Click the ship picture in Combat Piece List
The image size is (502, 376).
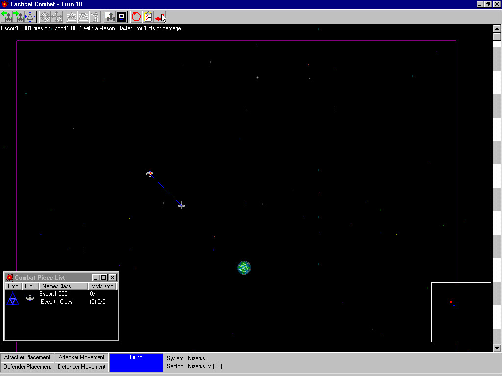click(x=30, y=298)
